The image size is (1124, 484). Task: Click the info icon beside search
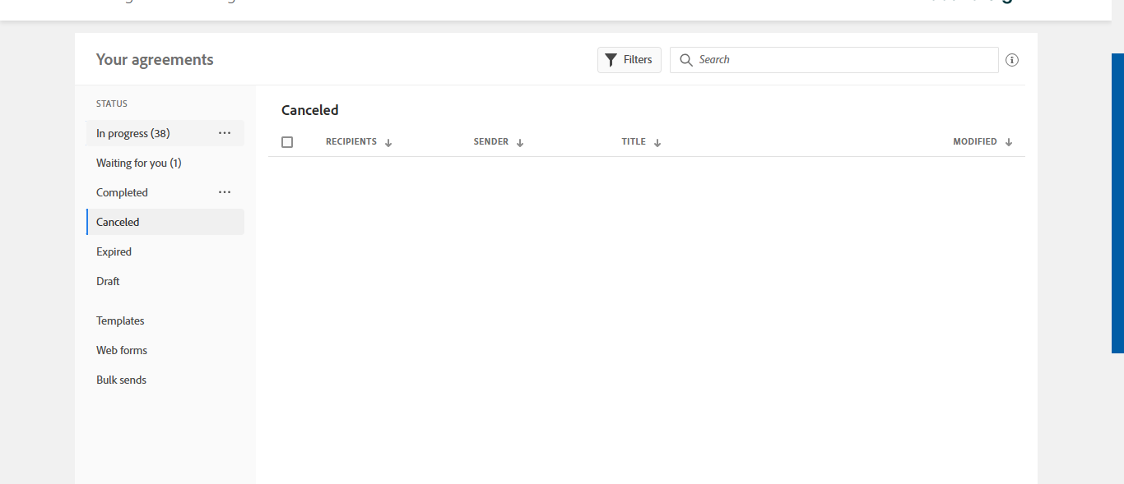click(1012, 60)
